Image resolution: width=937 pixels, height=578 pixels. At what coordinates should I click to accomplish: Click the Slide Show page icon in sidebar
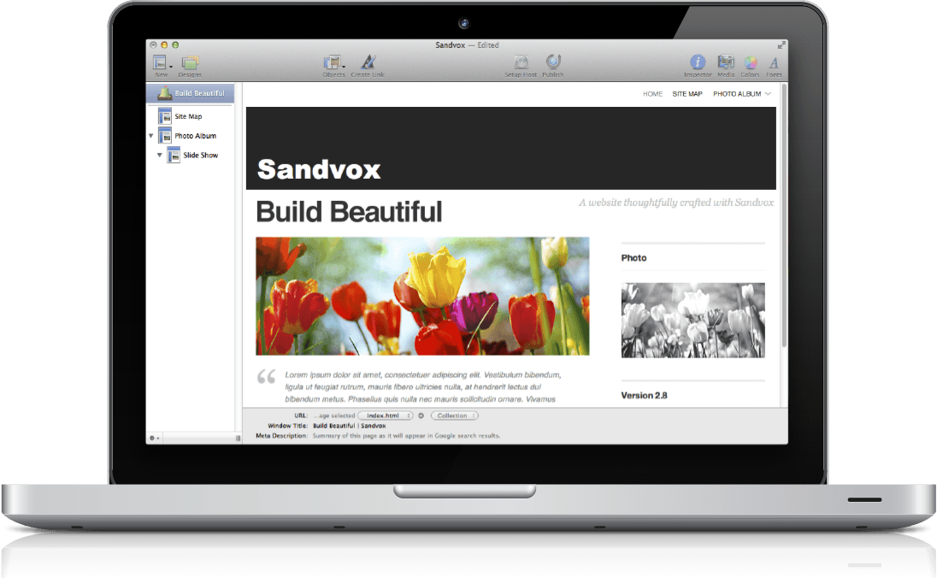[174, 155]
